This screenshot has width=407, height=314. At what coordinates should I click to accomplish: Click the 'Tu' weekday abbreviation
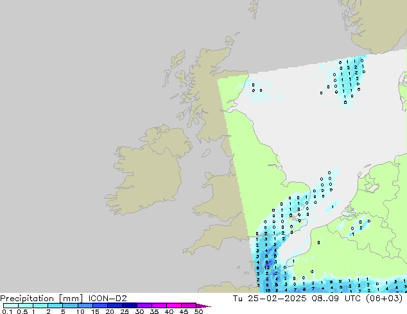[238, 299]
